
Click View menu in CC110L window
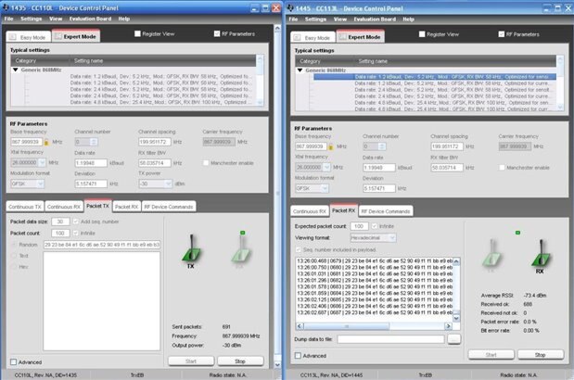pos(56,19)
